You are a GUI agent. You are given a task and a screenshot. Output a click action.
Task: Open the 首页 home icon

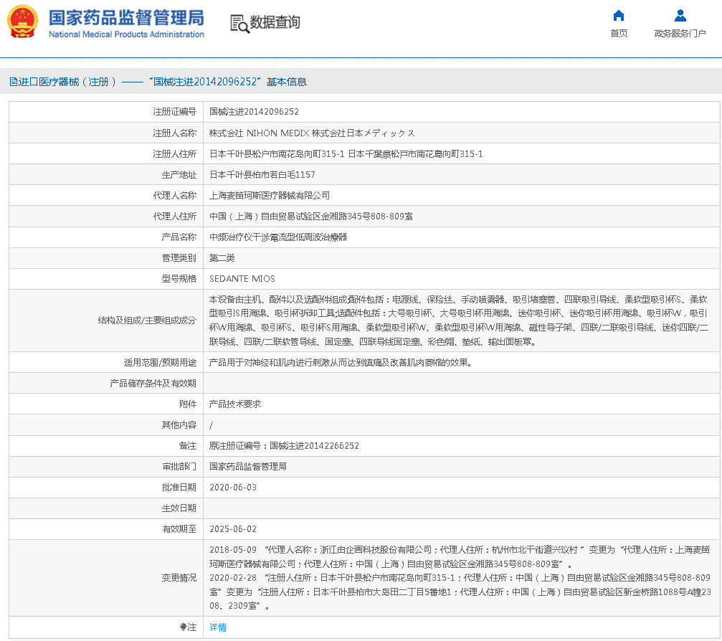pyautogui.click(x=619, y=16)
